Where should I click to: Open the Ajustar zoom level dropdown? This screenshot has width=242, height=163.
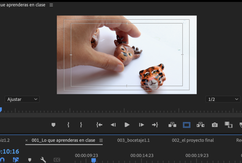click(x=22, y=99)
